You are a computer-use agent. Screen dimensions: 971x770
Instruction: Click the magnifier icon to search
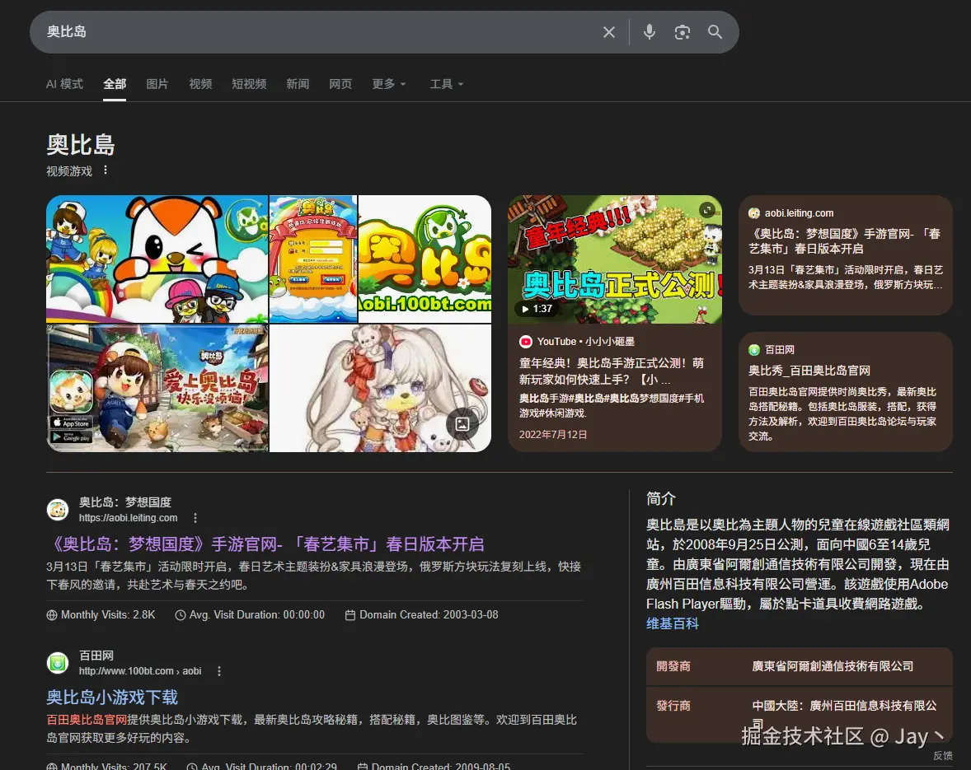point(715,32)
